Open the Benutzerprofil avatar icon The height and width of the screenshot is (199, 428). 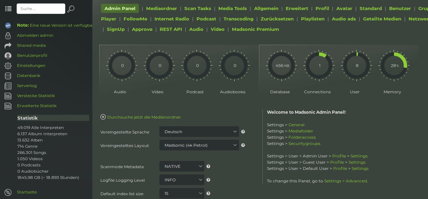pos(8,55)
